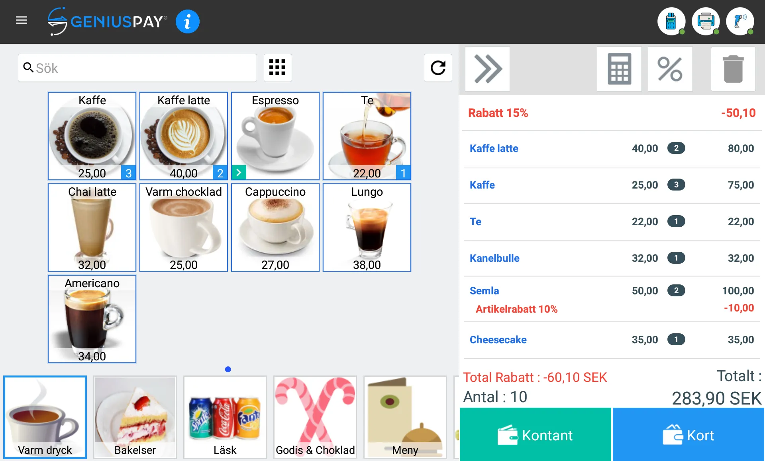The height and width of the screenshot is (461, 765).
Task: Click the refresh icon
Action: (x=438, y=68)
